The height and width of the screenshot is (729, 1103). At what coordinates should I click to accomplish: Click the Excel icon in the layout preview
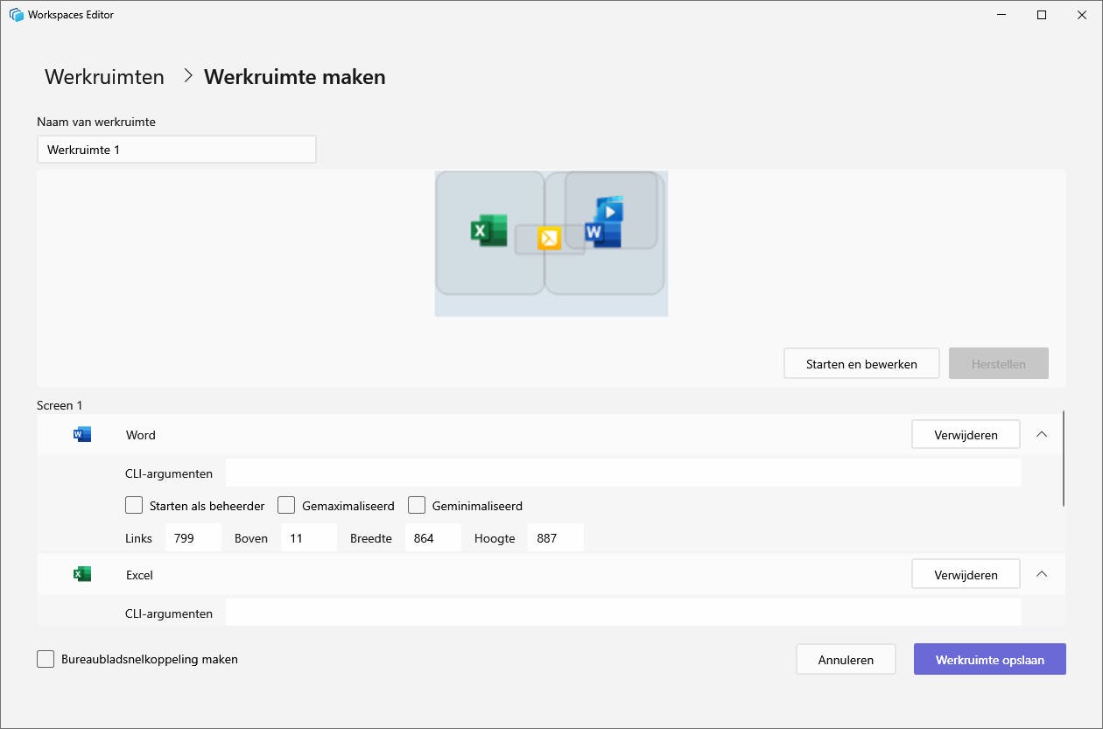point(489,230)
